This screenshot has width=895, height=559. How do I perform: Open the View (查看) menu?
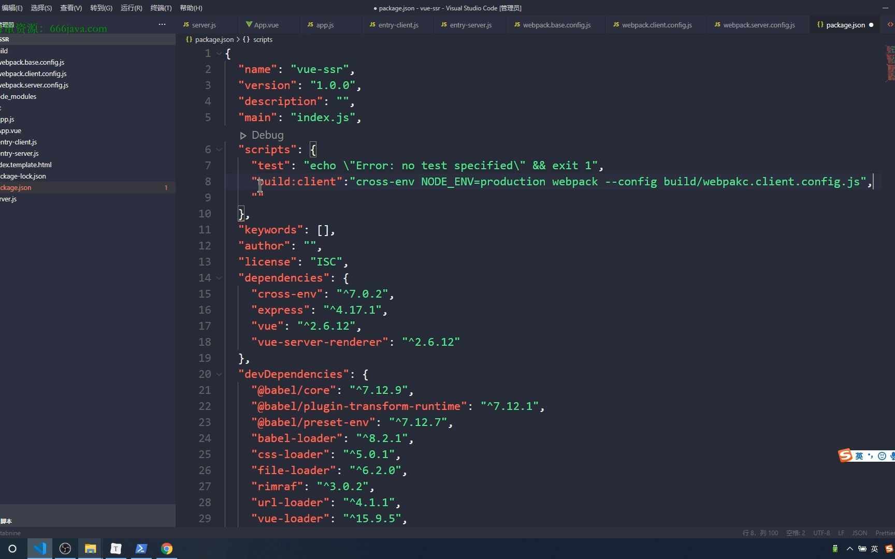coord(71,8)
